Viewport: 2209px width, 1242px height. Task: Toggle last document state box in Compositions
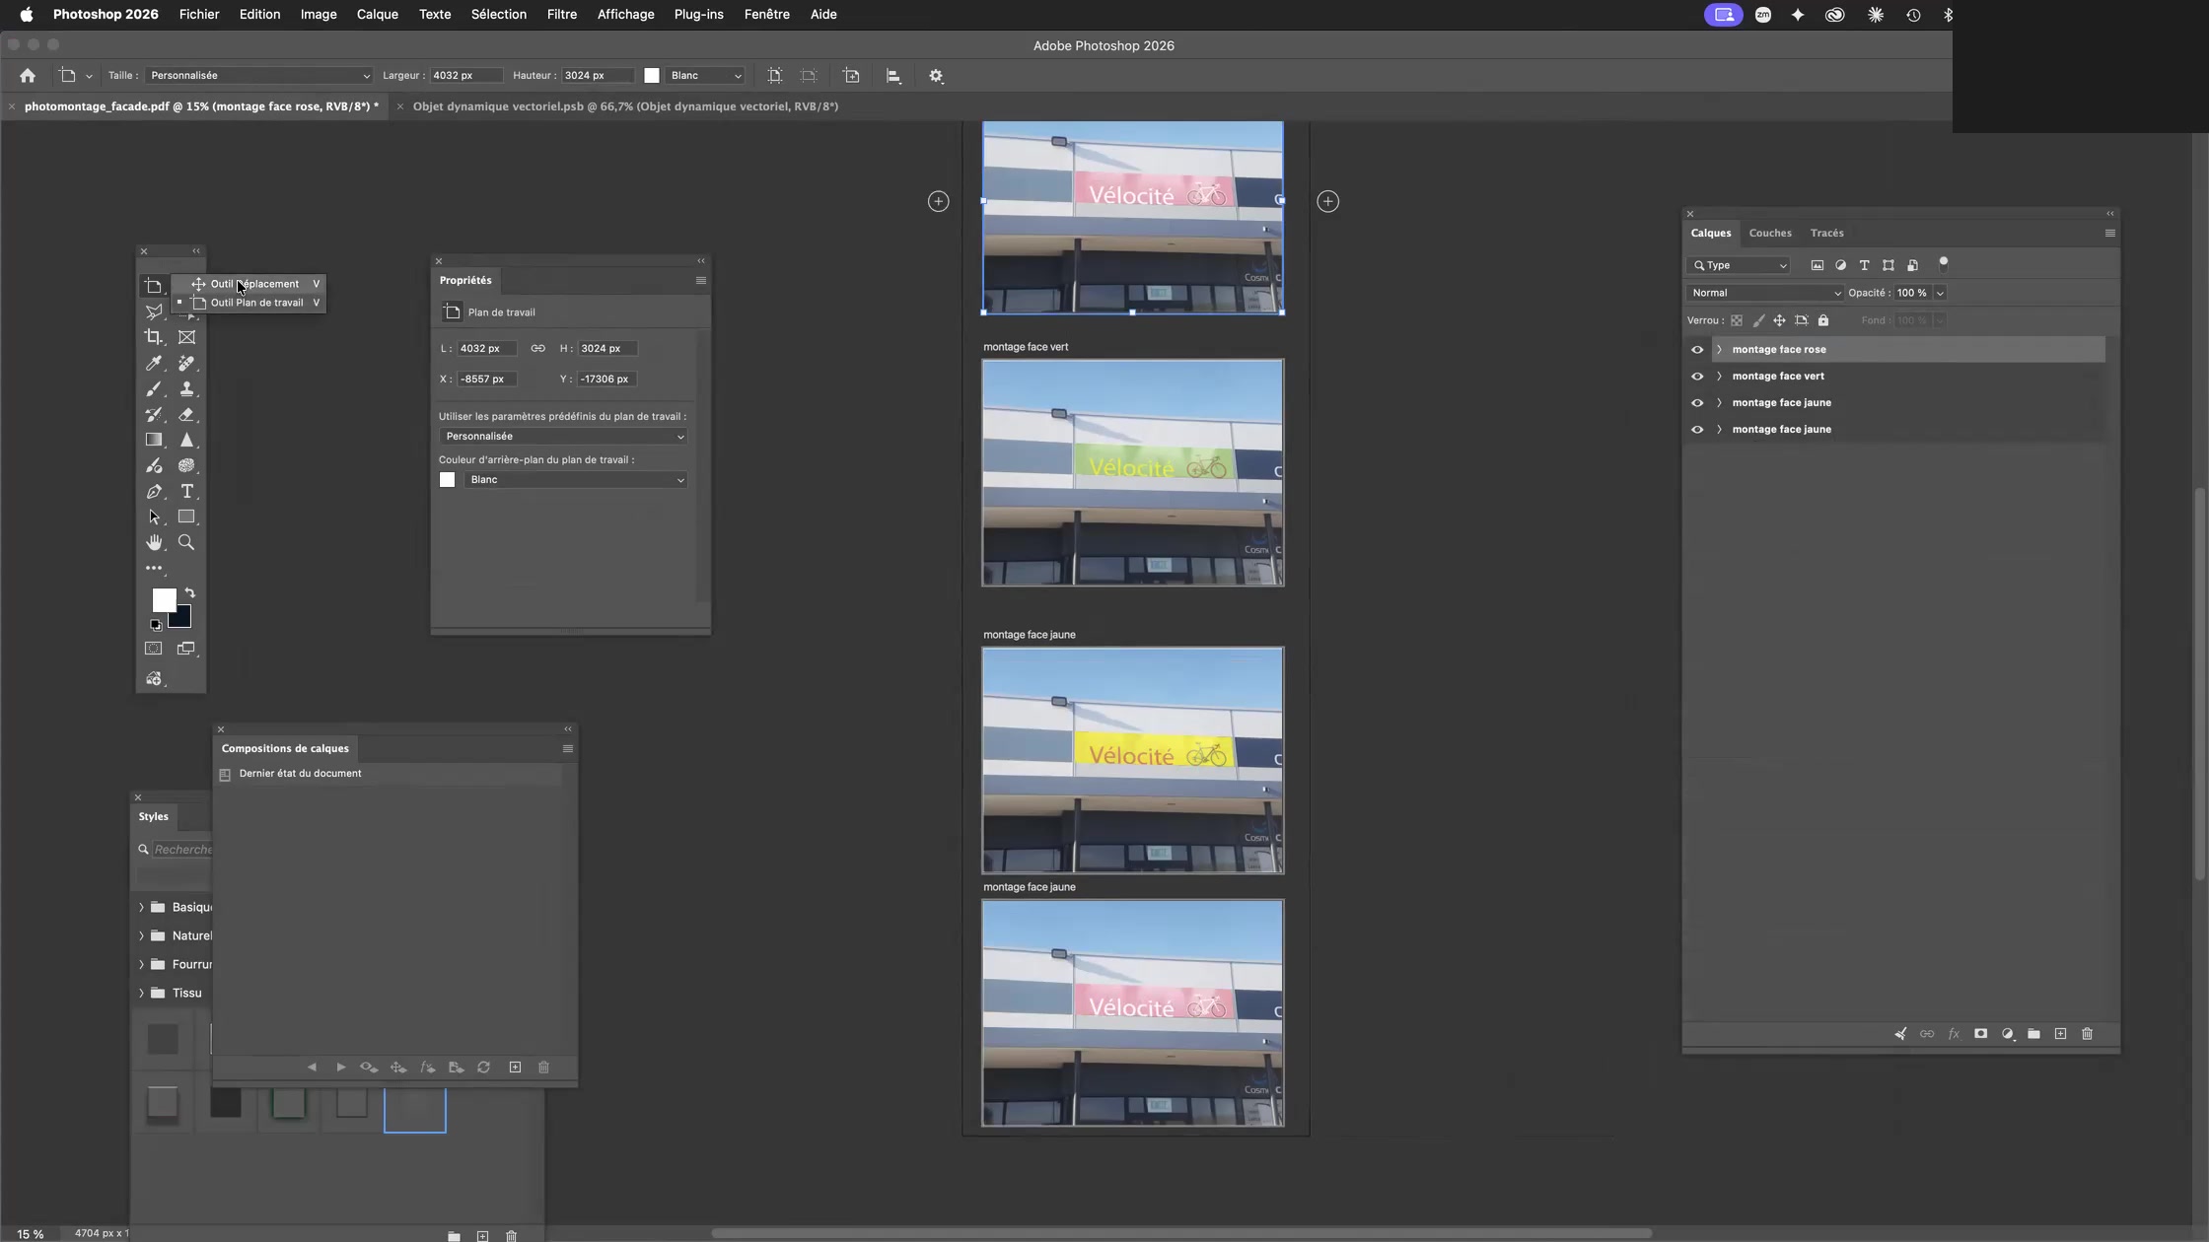[x=225, y=775]
